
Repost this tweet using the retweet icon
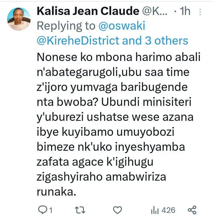(80, 210)
